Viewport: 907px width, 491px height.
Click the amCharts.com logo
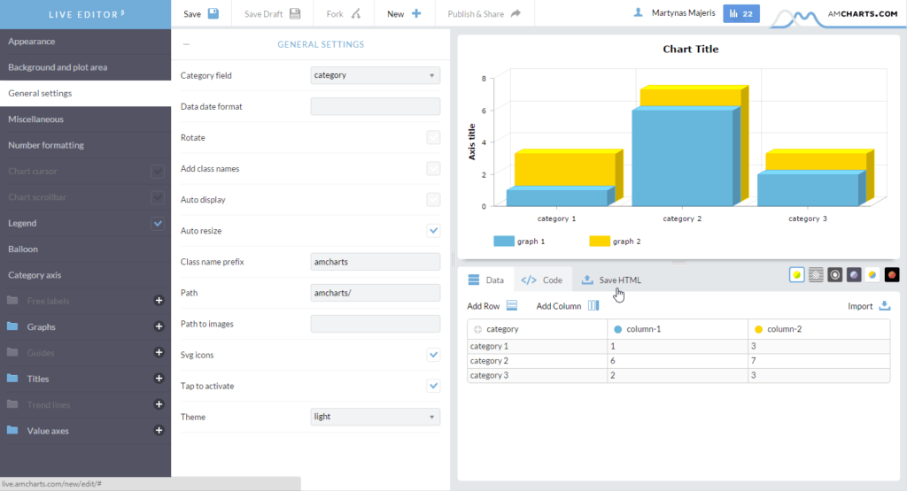coord(835,16)
